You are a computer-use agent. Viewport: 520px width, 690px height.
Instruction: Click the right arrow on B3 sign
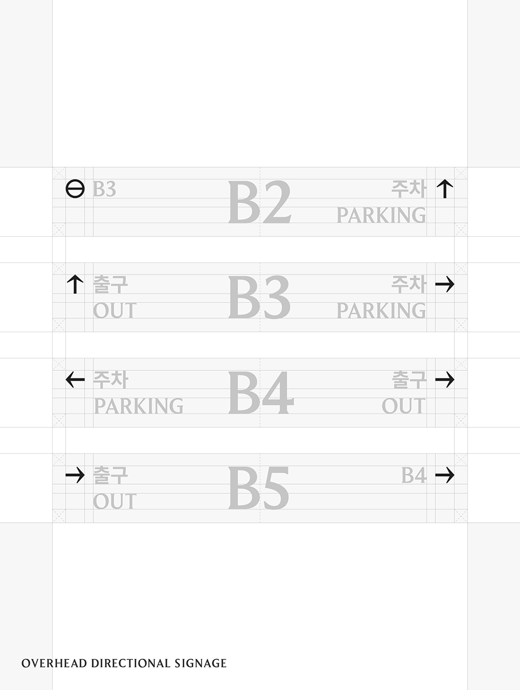[x=445, y=284]
